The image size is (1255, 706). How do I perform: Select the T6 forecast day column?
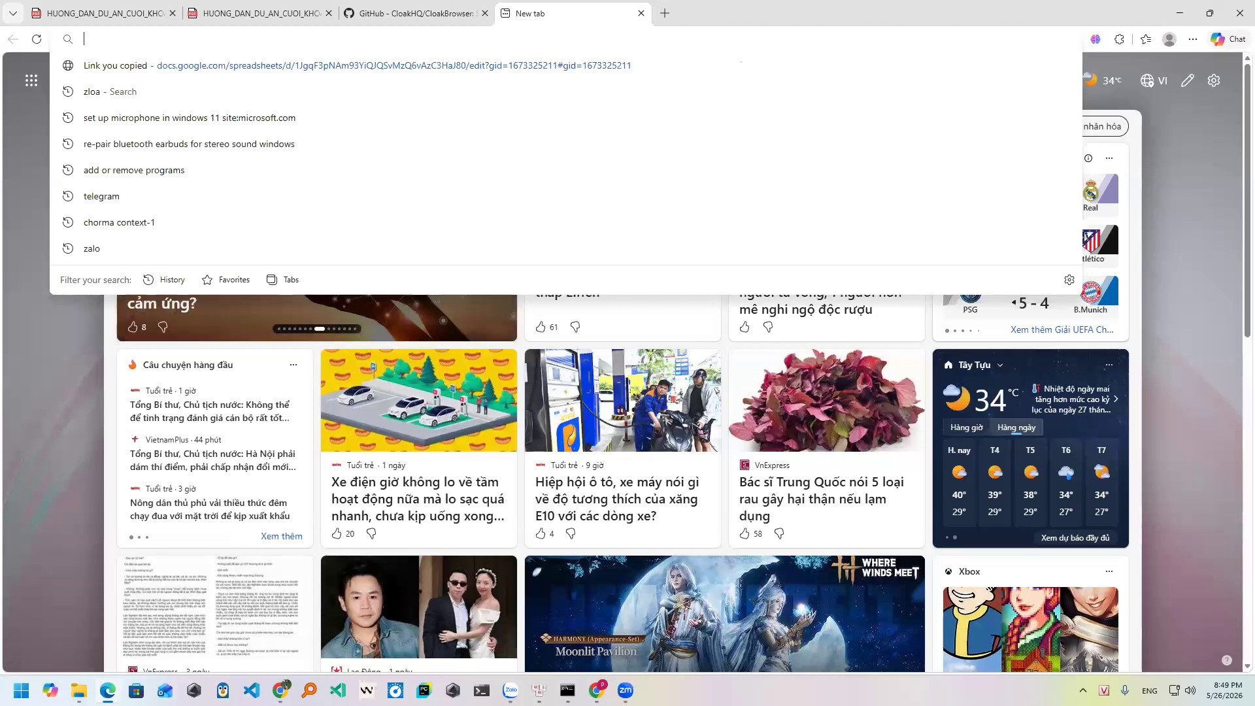coord(1066,481)
